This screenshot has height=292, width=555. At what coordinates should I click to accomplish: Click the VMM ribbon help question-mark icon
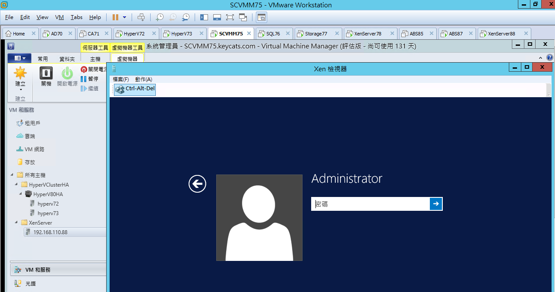pyautogui.click(x=550, y=57)
